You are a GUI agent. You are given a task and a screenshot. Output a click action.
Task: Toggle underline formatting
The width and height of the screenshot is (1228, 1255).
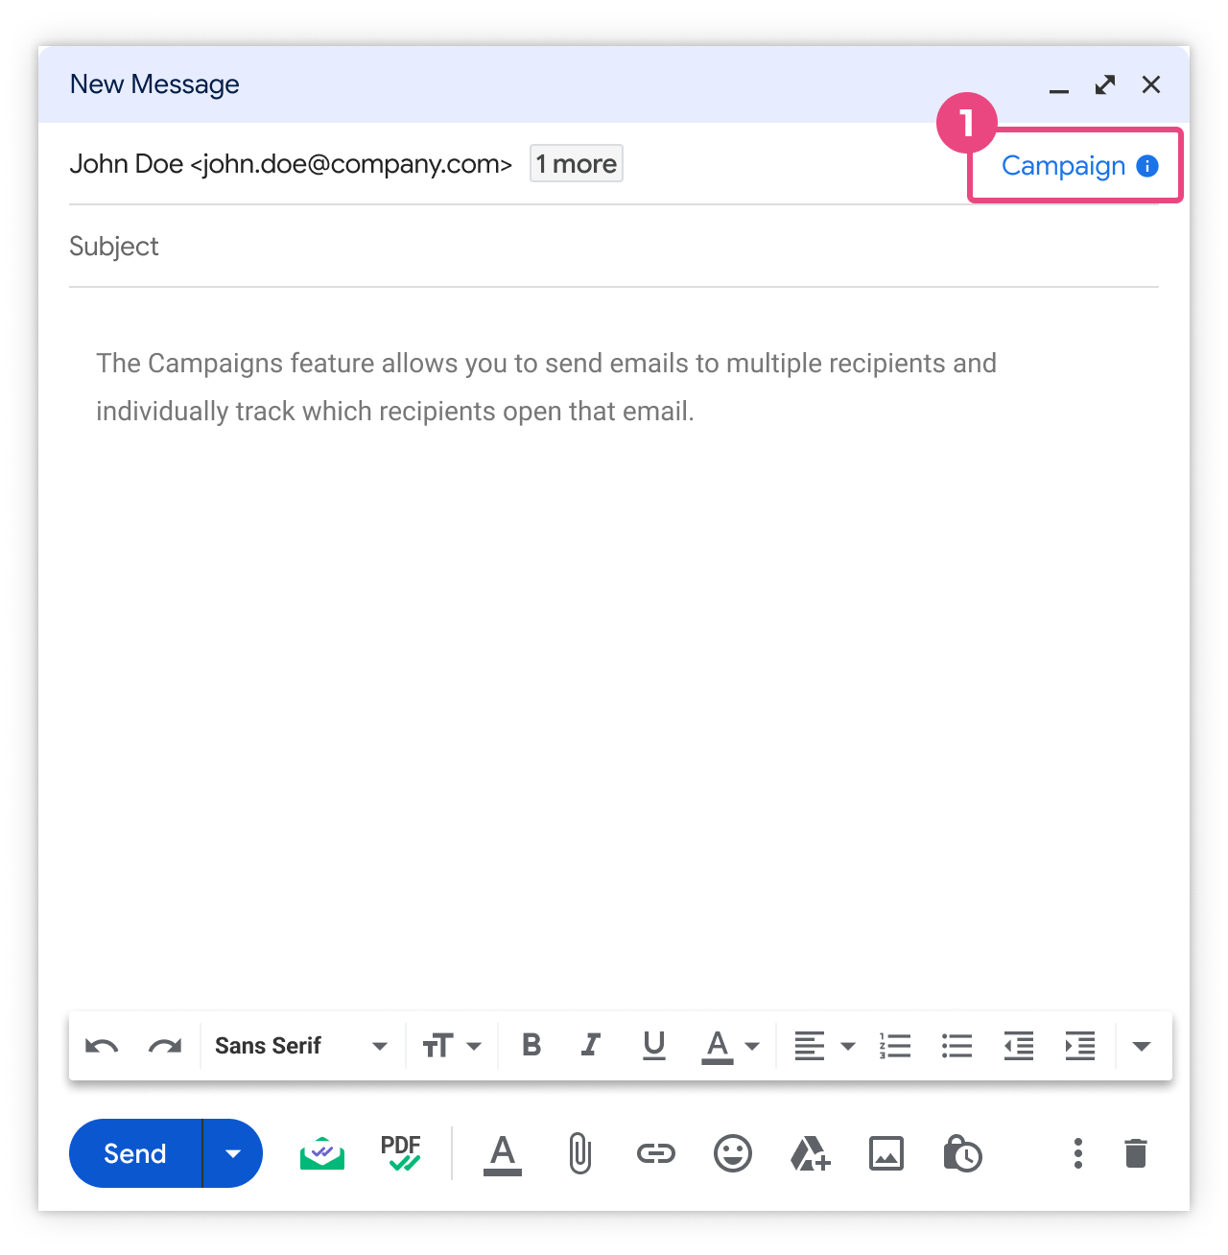[x=654, y=1045]
